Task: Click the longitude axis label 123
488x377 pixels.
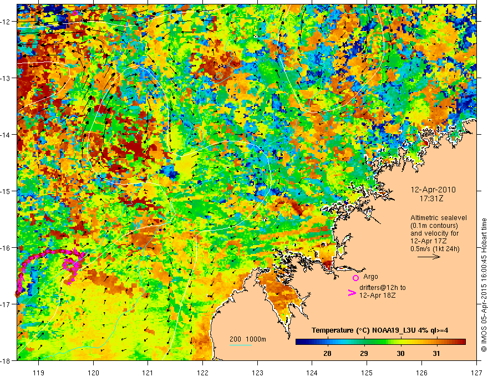Action: coord(257,373)
